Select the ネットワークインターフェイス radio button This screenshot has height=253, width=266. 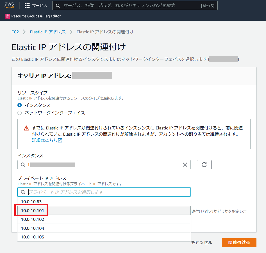[x=19, y=113]
